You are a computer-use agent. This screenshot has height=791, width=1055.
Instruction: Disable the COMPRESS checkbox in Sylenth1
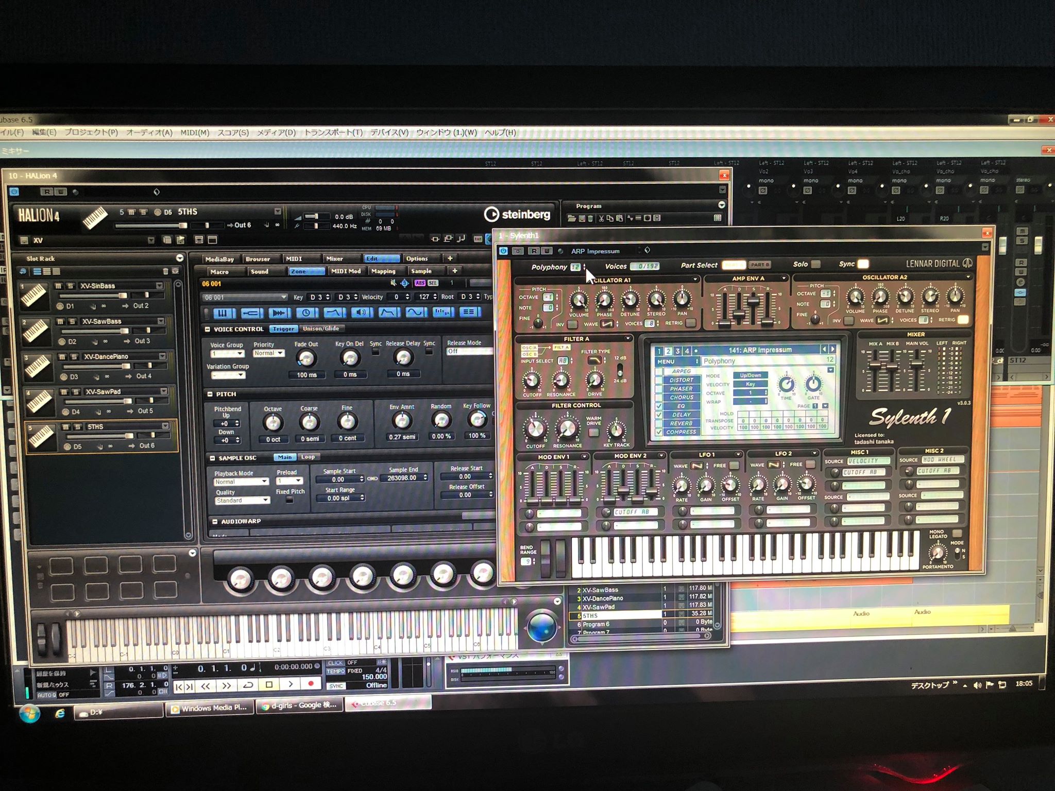[659, 432]
